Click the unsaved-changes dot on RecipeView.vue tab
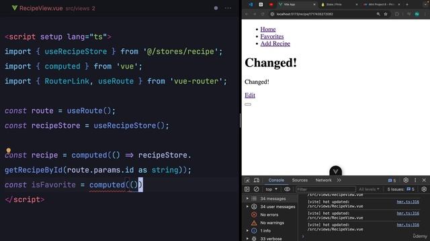 point(216,8)
